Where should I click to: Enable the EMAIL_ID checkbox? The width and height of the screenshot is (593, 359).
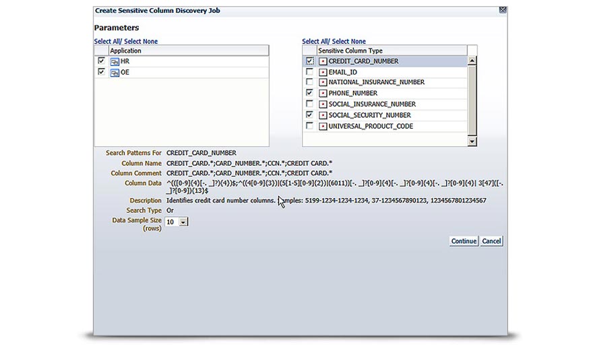point(309,71)
